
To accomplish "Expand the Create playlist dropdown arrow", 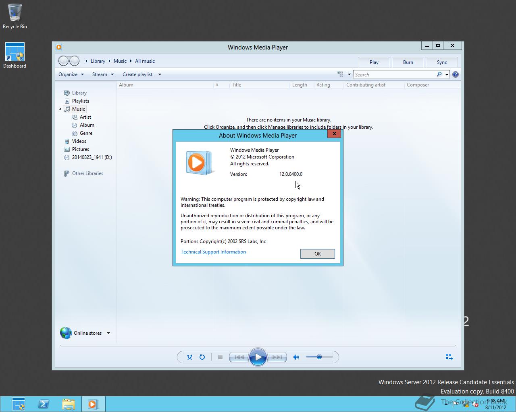I will 160,74.
